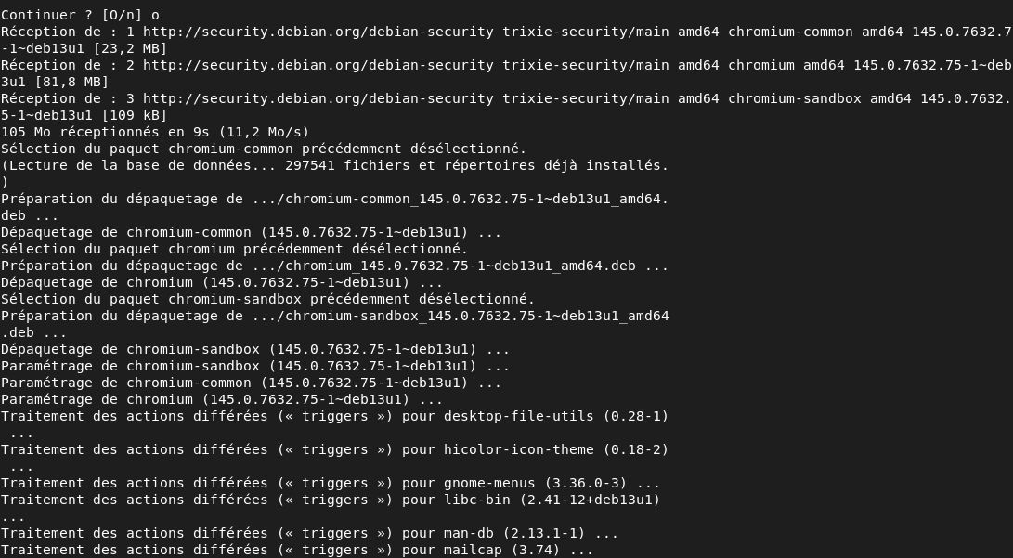Viewport: 1013px width, 558px height.
Task: Click the "desktop-file-utils (0.28-1)" package name
Action: (x=556, y=416)
